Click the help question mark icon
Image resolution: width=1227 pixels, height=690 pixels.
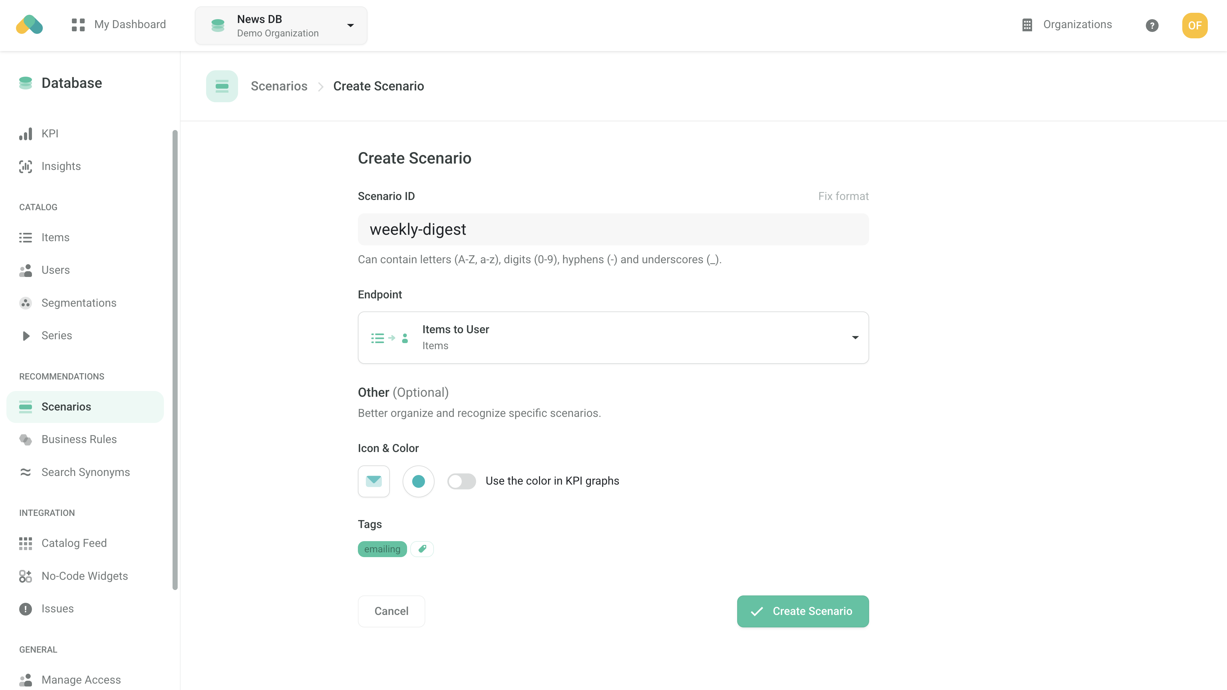[x=1152, y=25]
